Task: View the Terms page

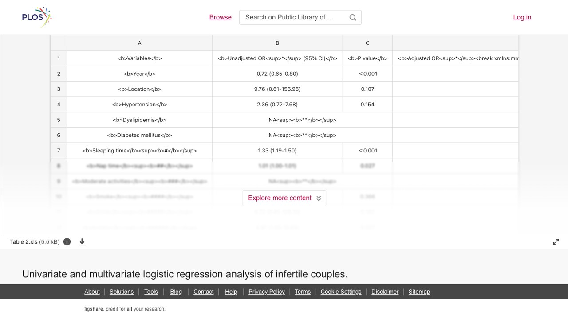Action: (x=303, y=292)
